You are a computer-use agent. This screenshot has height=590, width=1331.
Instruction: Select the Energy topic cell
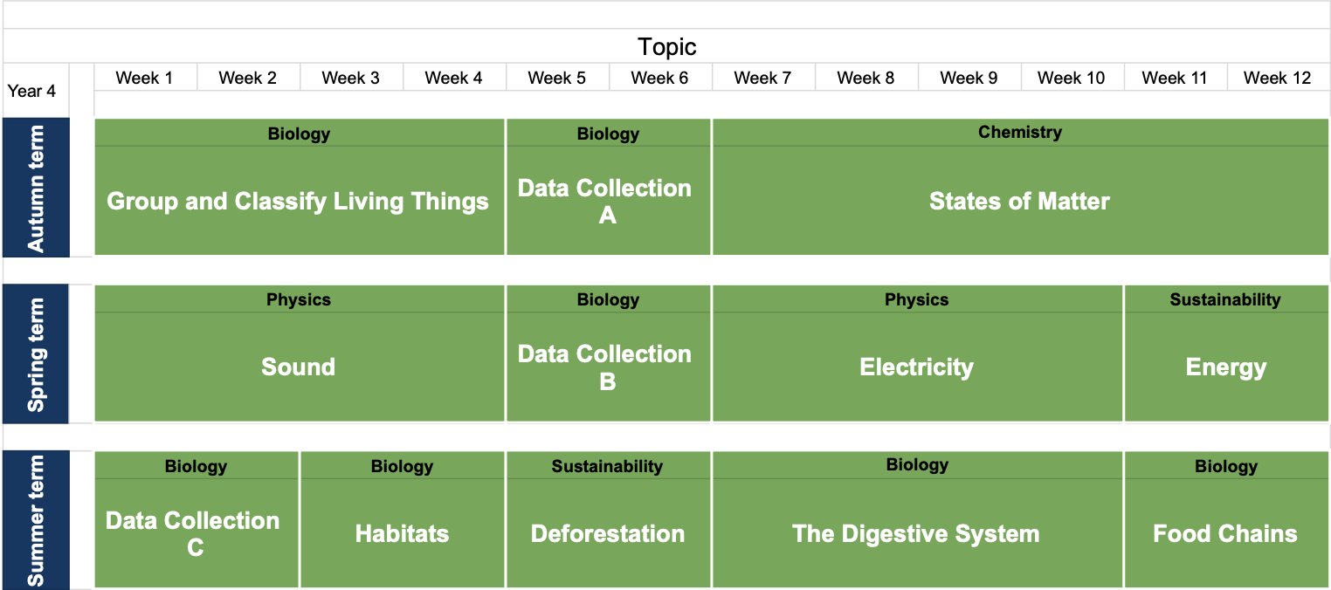(1225, 367)
